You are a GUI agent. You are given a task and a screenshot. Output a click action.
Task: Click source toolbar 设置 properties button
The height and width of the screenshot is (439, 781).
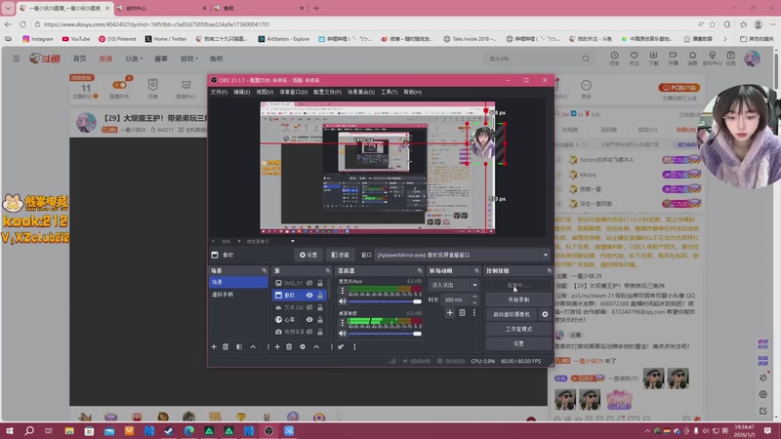(308, 255)
